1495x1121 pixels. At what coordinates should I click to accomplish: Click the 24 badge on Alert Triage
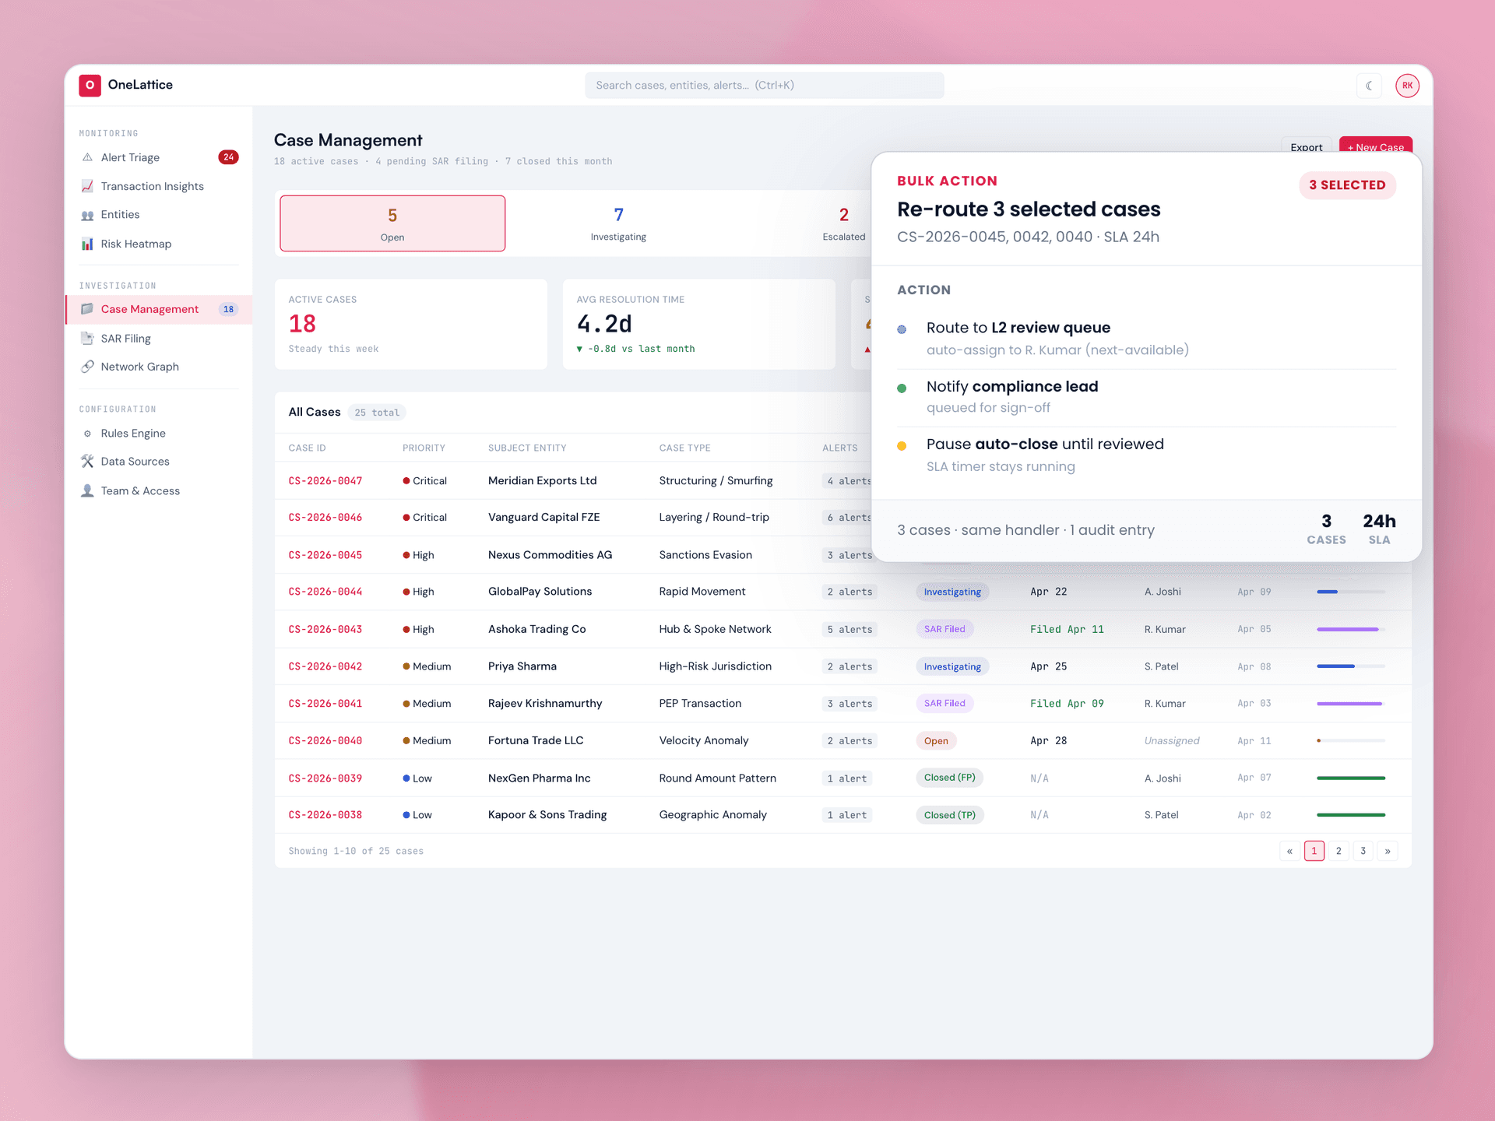tap(228, 157)
